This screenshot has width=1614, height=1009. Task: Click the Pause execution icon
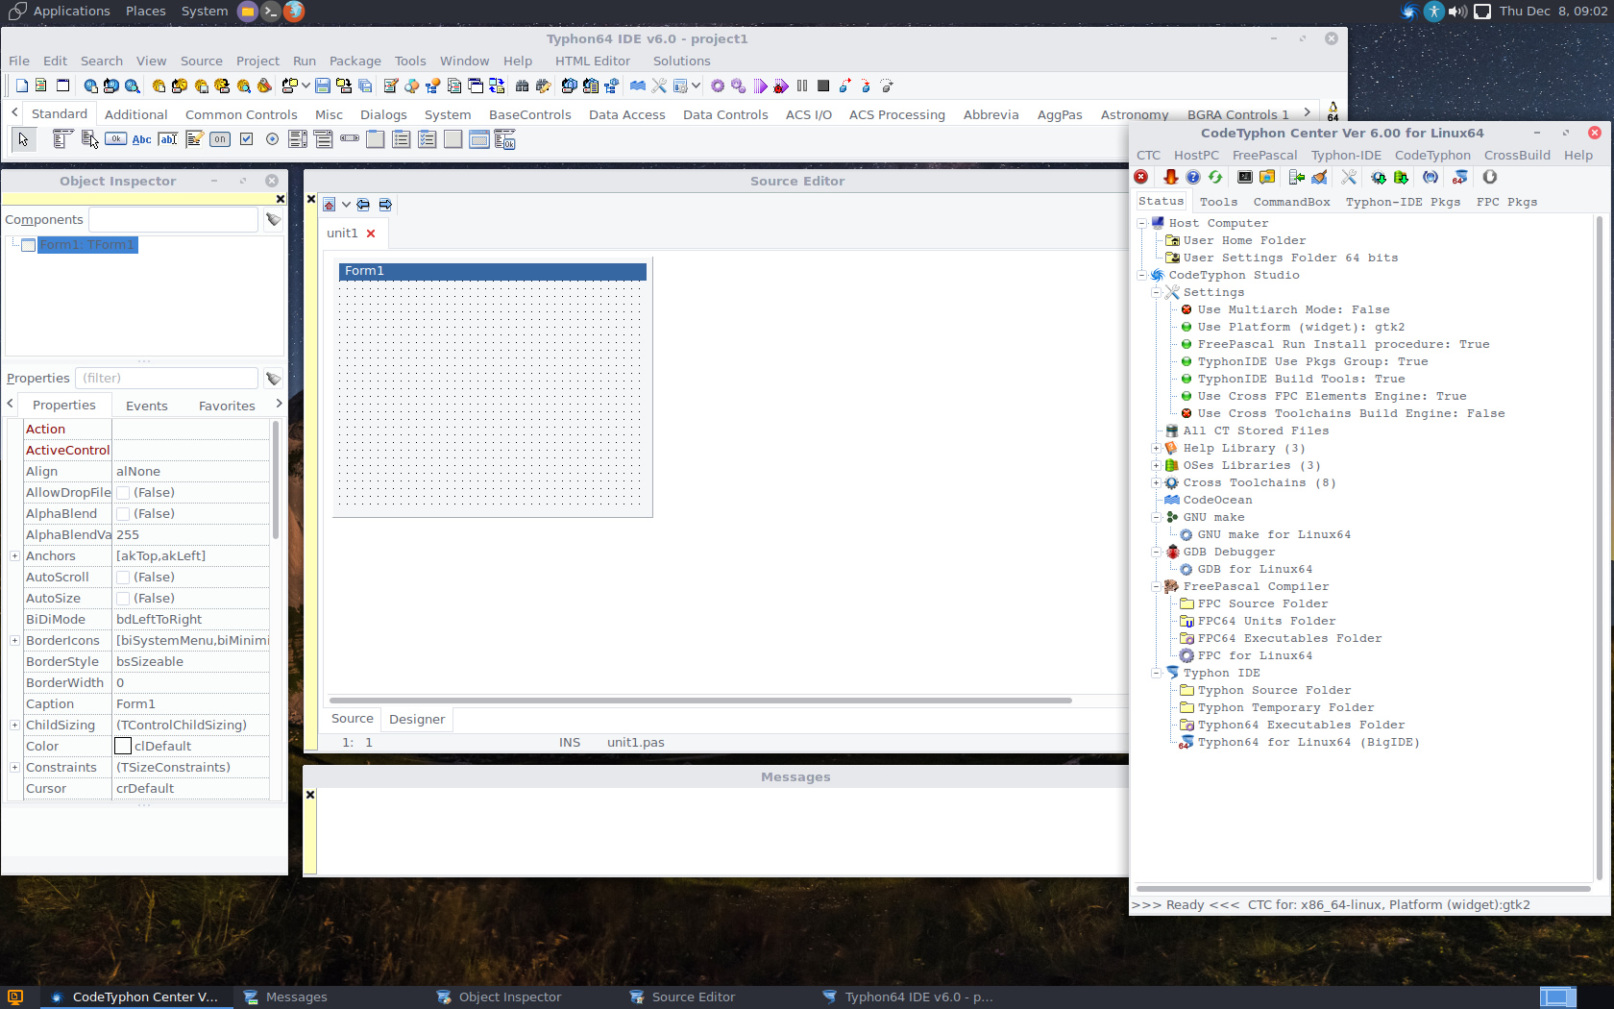point(802,86)
